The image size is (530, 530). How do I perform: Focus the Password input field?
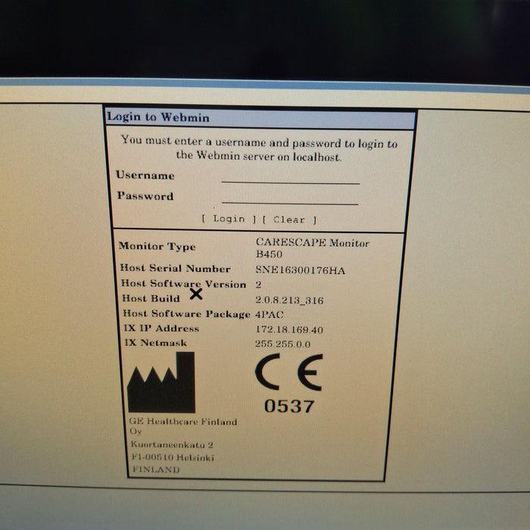pos(290,198)
